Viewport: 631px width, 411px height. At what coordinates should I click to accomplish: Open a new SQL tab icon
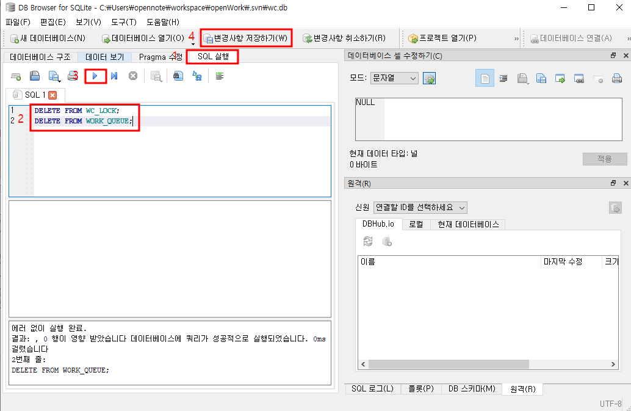[16, 76]
